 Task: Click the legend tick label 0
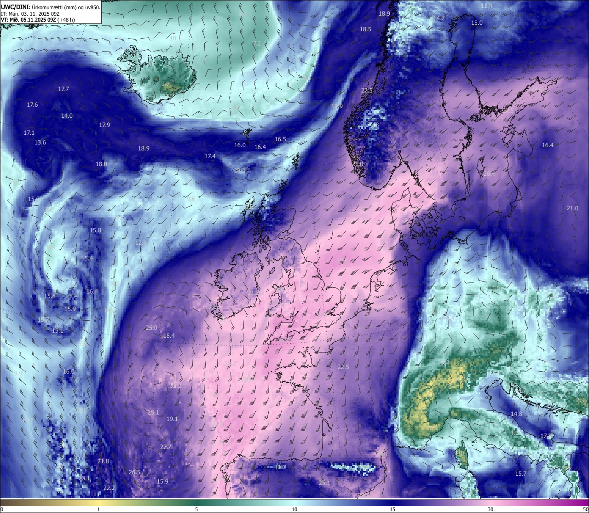point(2,509)
